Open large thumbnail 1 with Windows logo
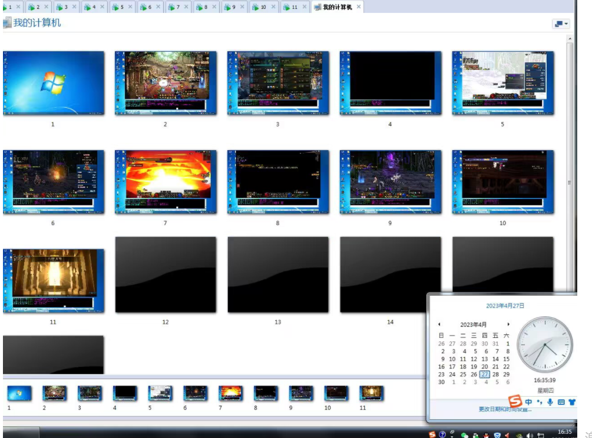 point(54,83)
